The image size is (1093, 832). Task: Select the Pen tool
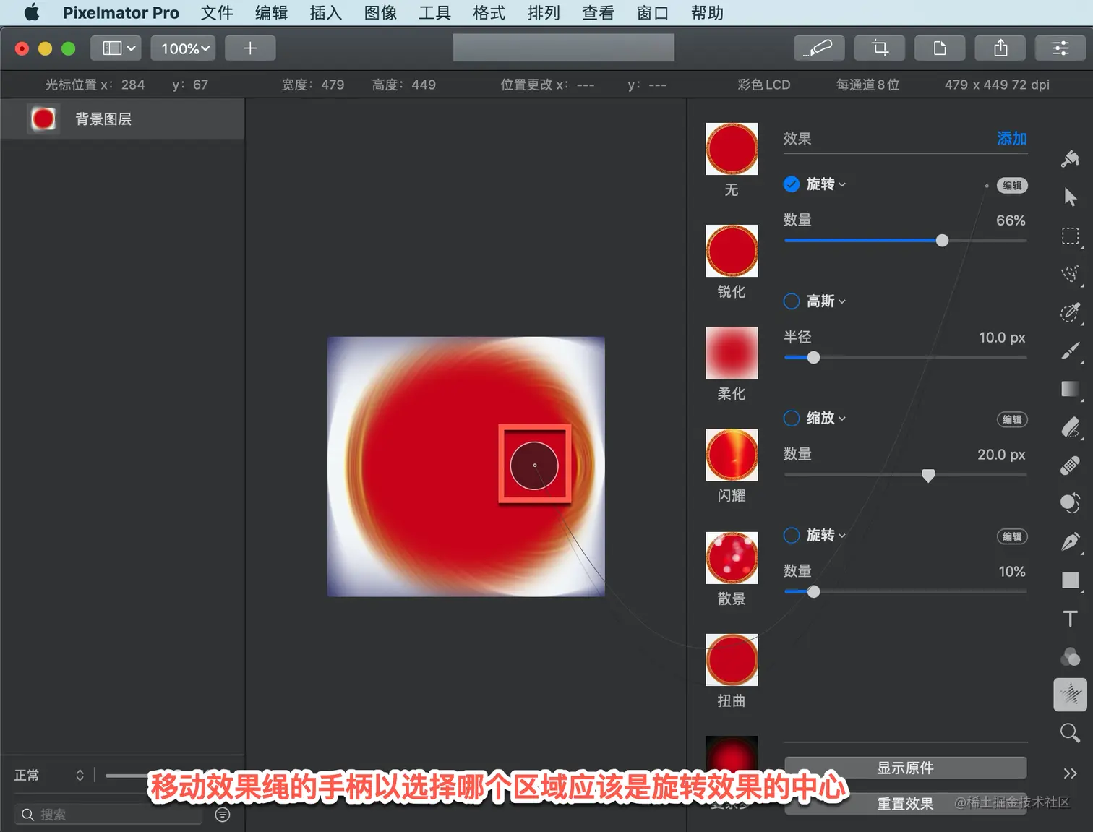pyautogui.click(x=1071, y=541)
